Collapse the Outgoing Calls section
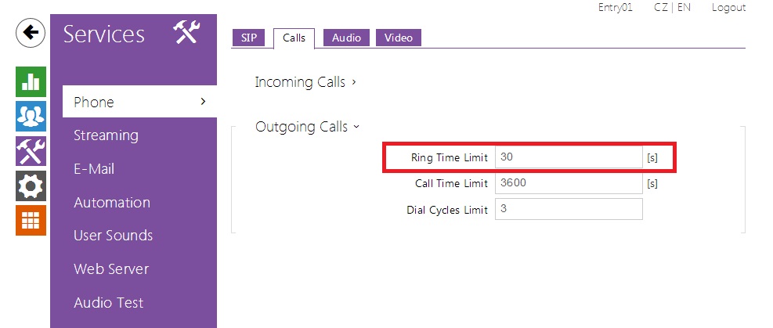This screenshot has width=773, height=328. click(307, 127)
